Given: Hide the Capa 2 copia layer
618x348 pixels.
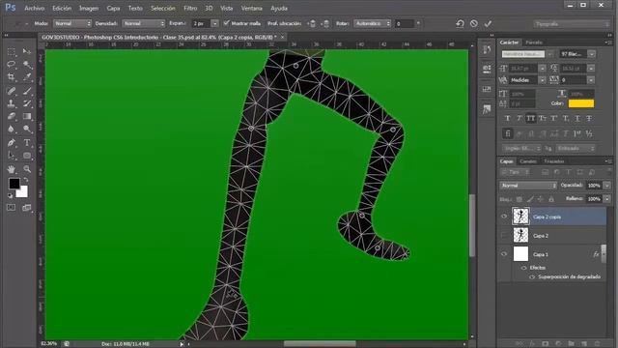Looking at the screenshot, I should pyautogui.click(x=504, y=217).
